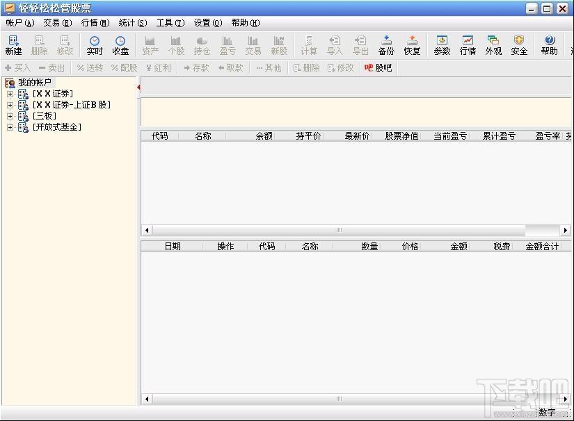Open the 安全 security icon
Image resolution: width=574 pixels, height=421 pixels.
(x=519, y=45)
